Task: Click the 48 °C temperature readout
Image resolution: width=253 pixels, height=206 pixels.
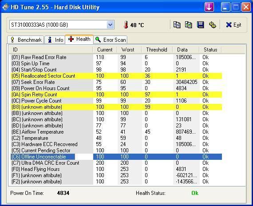Action: 137,25
